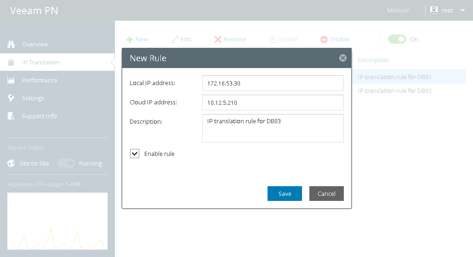Save the new translation rule
The height and width of the screenshot is (257, 473).
tap(285, 194)
